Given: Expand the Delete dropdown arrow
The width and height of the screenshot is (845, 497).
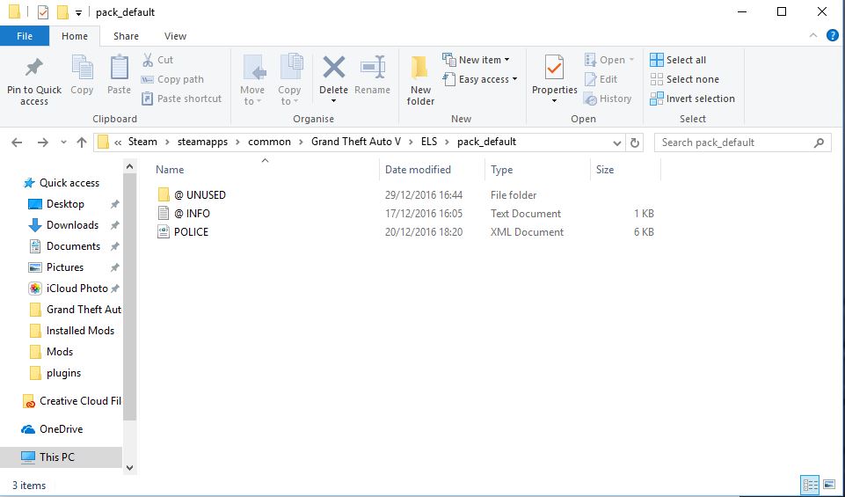Looking at the screenshot, I should [333, 101].
